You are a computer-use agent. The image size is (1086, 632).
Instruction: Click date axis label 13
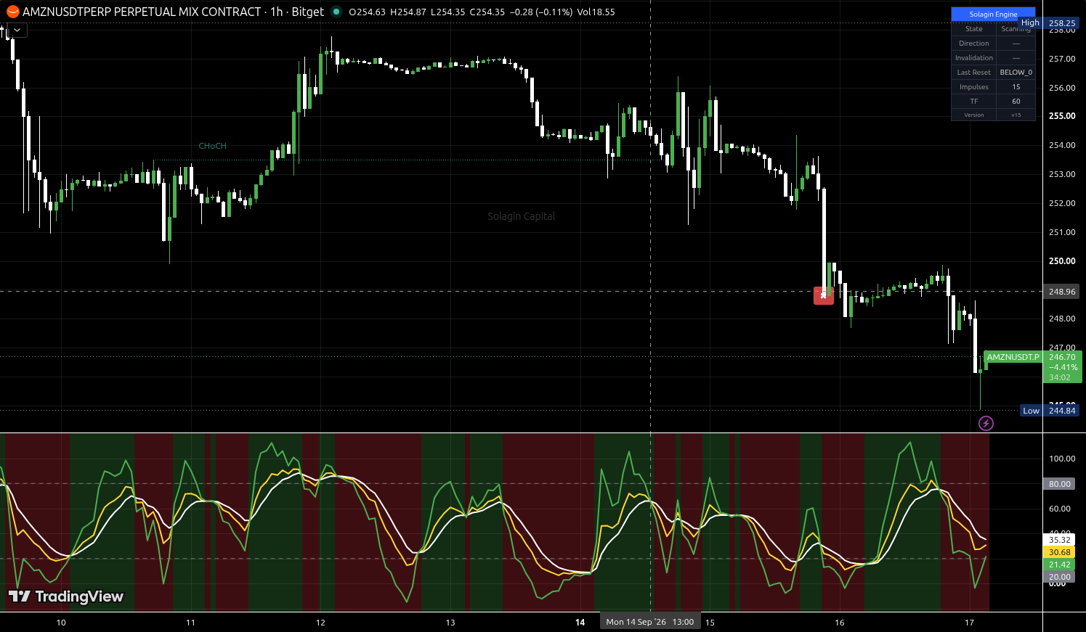click(x=450, y=623)
